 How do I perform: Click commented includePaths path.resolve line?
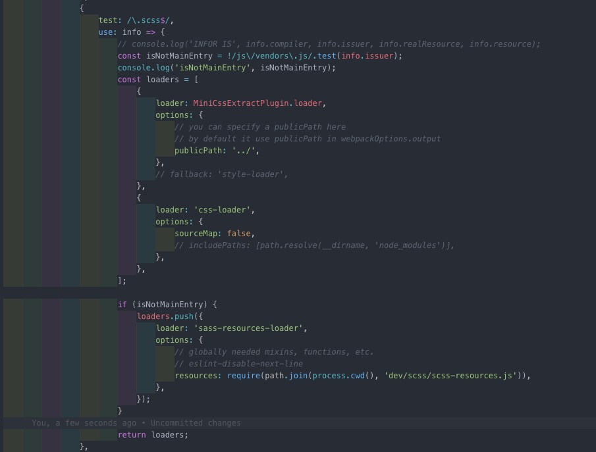(x=315, y=245)
